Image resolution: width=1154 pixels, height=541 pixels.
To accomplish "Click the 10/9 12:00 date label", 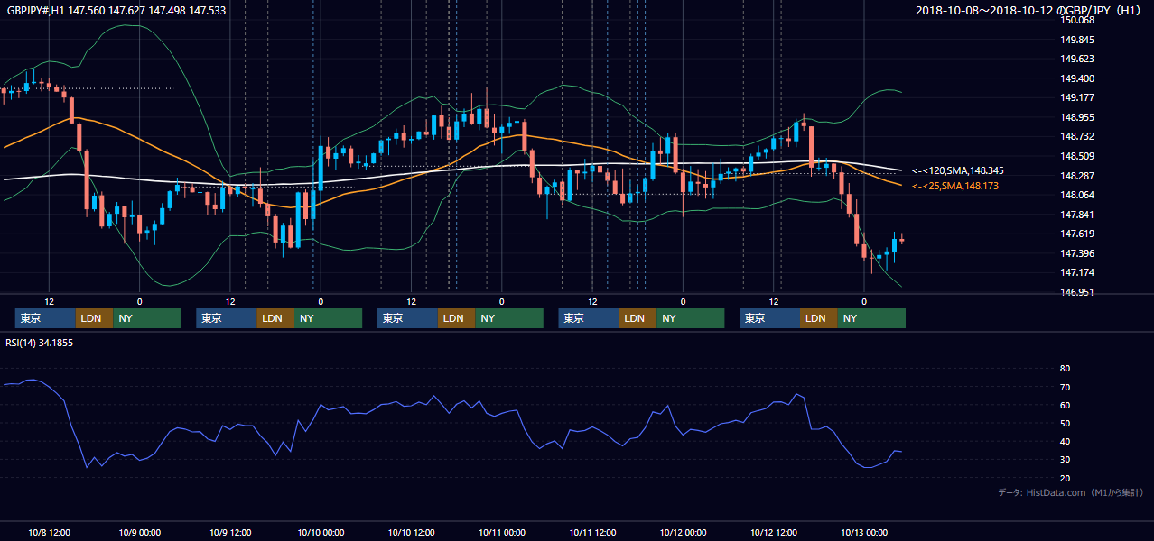I will [x=229, y=532].
